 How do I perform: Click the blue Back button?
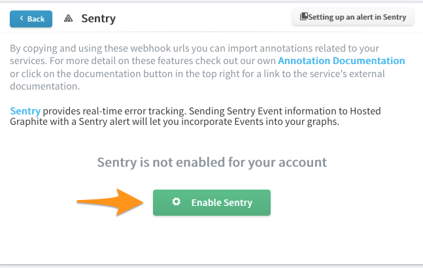point(31,19)
